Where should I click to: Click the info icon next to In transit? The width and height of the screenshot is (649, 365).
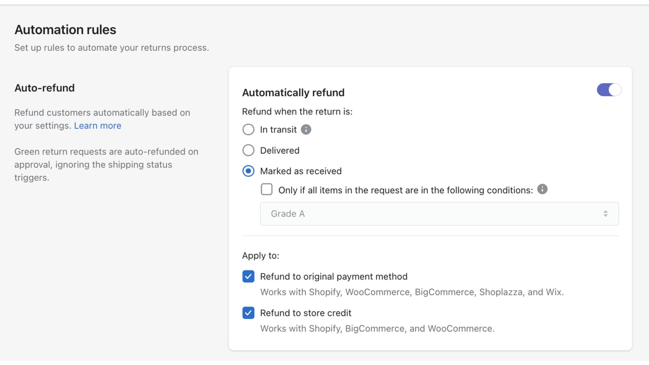pyautogui.click(x=306, y=130)
